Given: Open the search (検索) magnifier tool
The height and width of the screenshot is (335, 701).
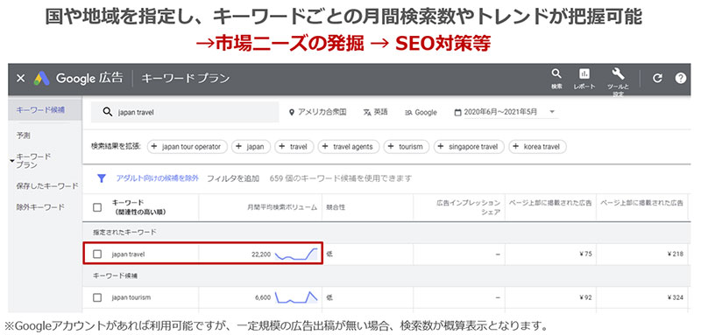Looking at the screenshot, I should tap(556, 73).
